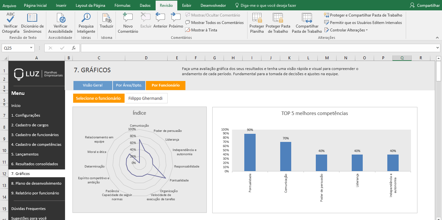Viewport: 442px width, 220px height.
Task: Toggle Mostrar Todos os Comentários
Action: pyautogui.click(x=214, y=23)
